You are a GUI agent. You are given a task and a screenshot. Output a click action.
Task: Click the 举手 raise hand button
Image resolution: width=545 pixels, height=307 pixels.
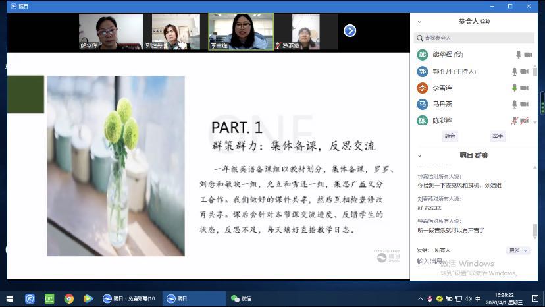click(497, 136)
